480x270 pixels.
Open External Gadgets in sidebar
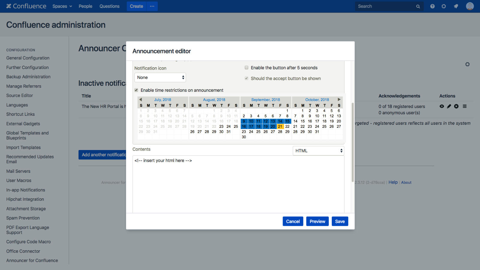coord(23,124)
